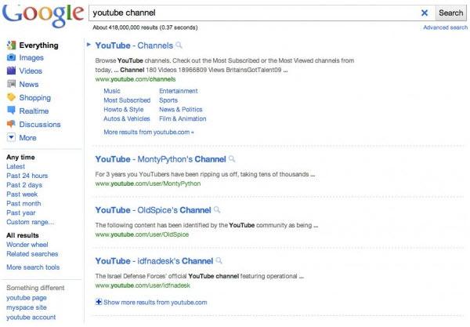Select All results filter
Viewport: 470px width, 327px height.
[x=23, y=235]
